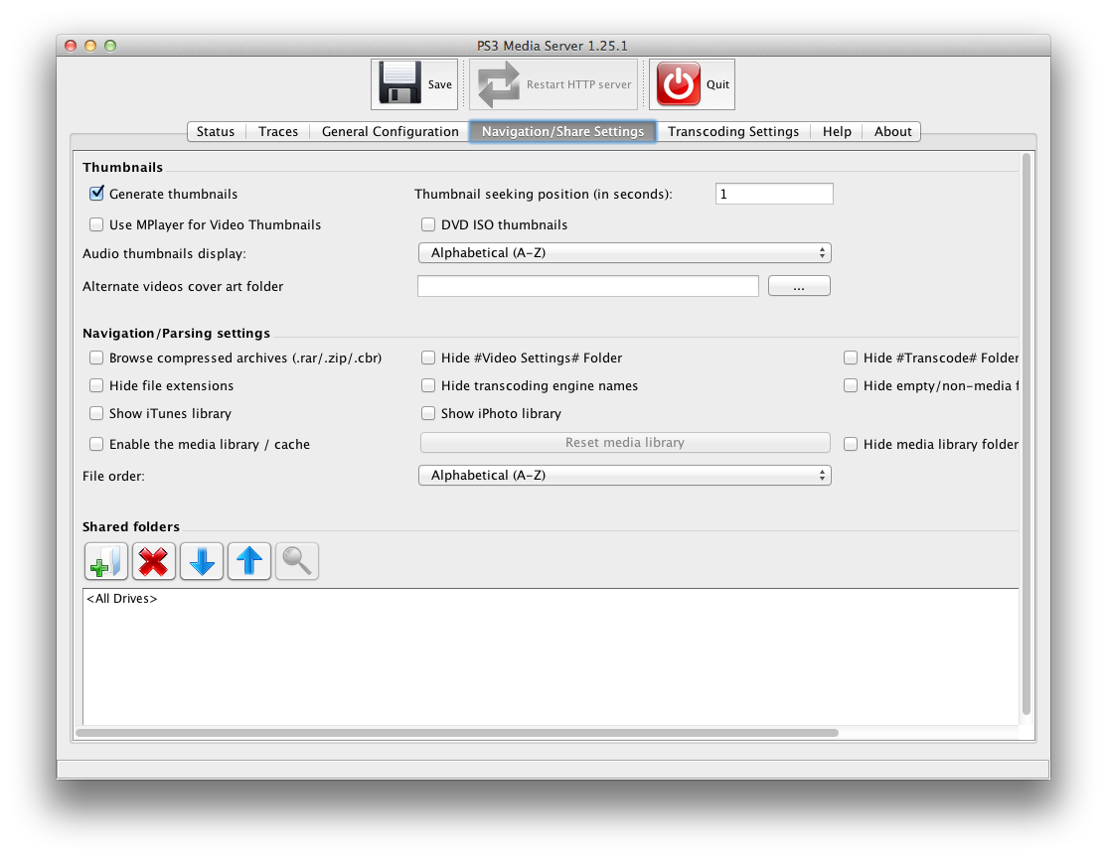Check Enable the media library / cache
Screen dimensions: 1107x858
click(x=96, y=444)
